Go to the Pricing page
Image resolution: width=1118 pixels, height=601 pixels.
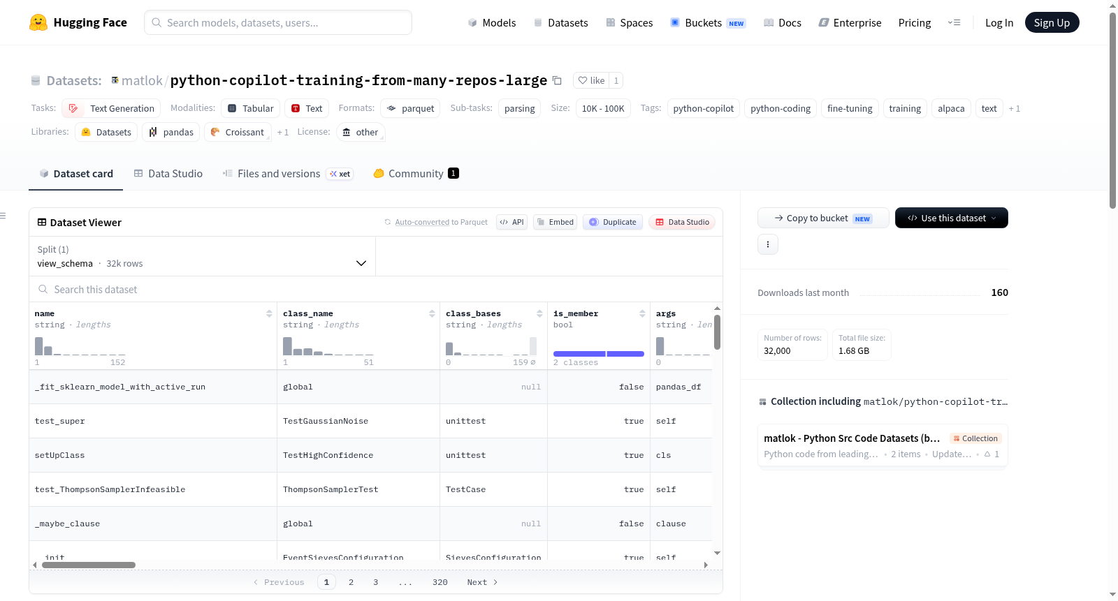click(915, 22)
